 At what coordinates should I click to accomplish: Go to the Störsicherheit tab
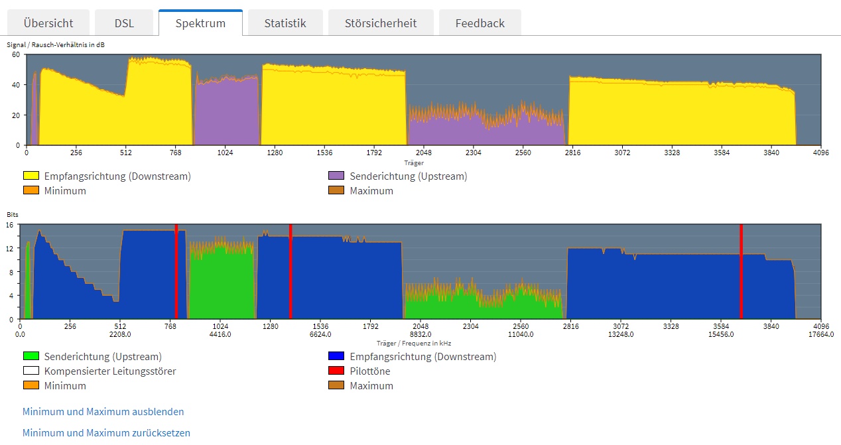tap(381, 23)
